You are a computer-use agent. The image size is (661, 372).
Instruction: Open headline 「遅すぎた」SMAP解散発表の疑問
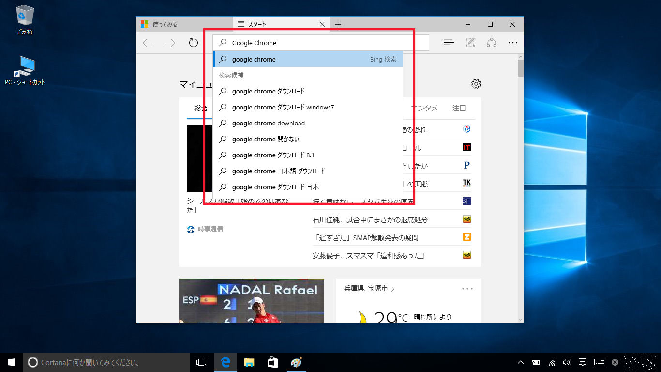click(365, 237)
